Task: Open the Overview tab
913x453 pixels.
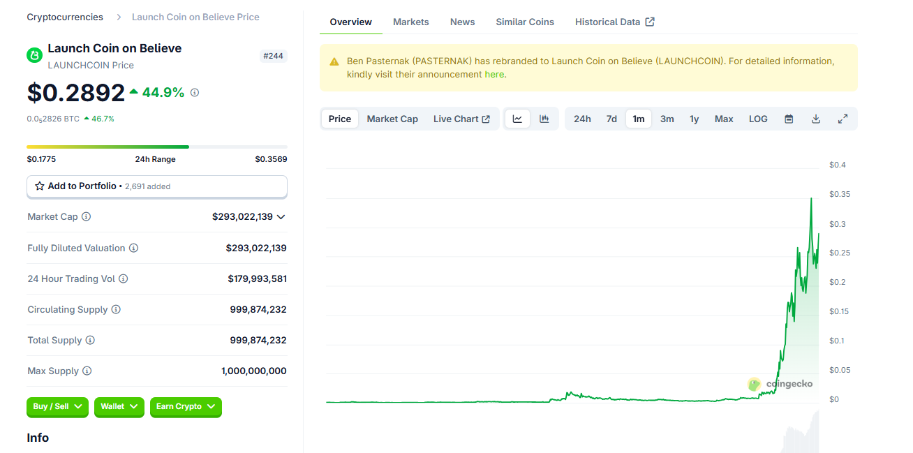Action: pyautogui.click(x=351, y=22)
